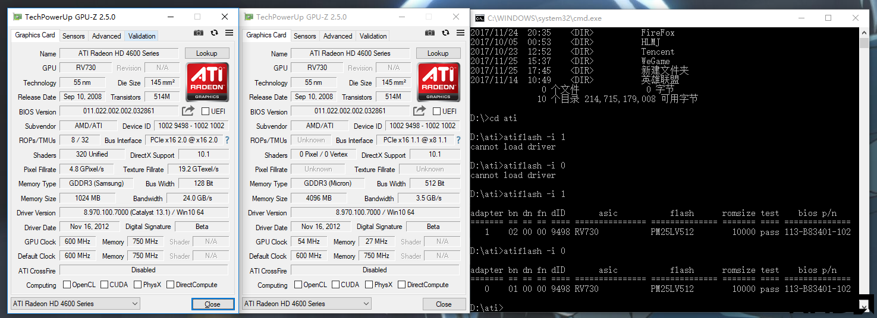Screen dimensions: 877x318
Task: Click Memory Size 4096 MB field in right GPU-Z
Action: [318, 198]
